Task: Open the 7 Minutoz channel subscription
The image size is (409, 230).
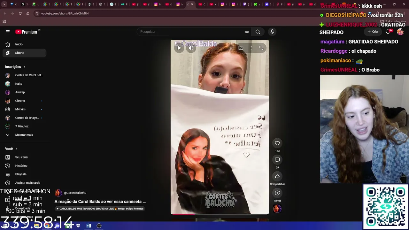Action: coord(24,126)
